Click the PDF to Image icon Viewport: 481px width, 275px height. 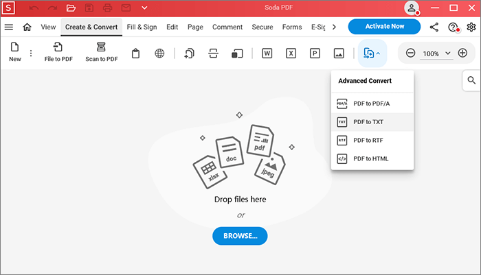338,53
